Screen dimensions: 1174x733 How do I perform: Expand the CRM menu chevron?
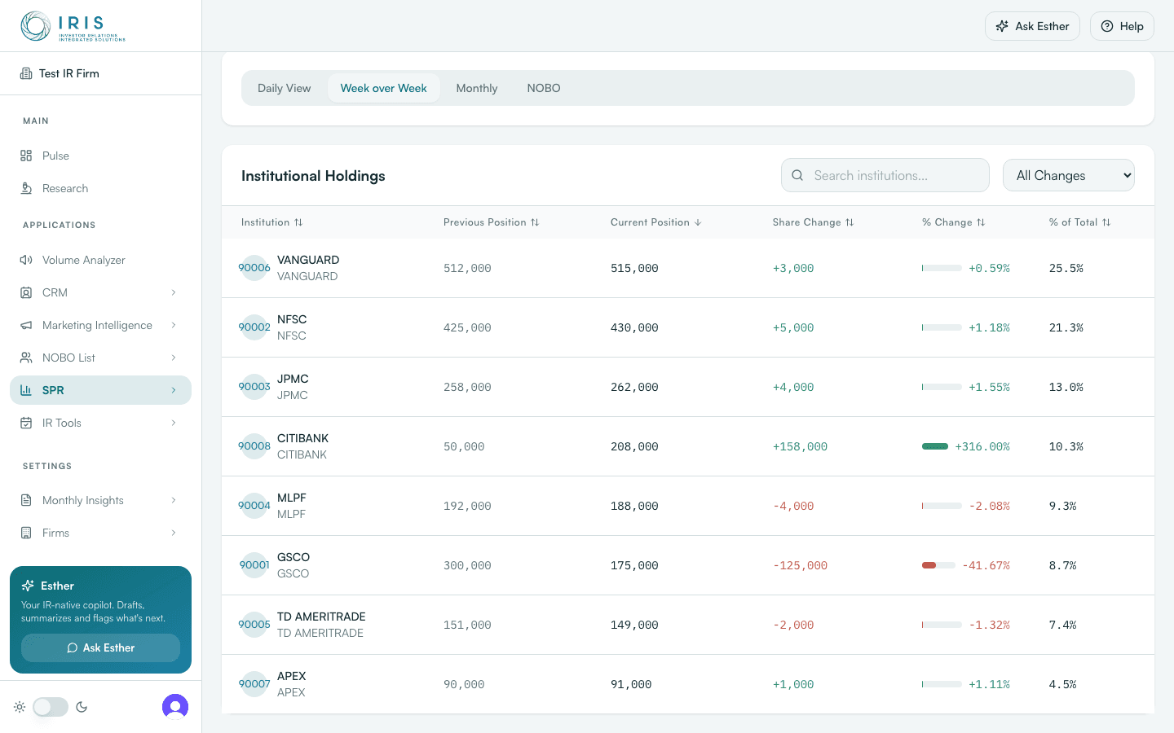coord(174,292)
